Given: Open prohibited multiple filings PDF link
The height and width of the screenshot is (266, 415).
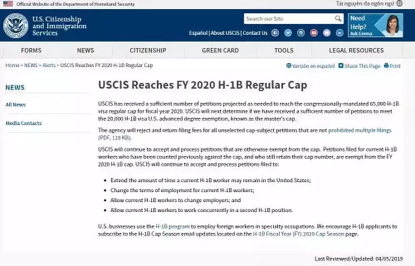Looking at the screenshot, I should point(360,130).
